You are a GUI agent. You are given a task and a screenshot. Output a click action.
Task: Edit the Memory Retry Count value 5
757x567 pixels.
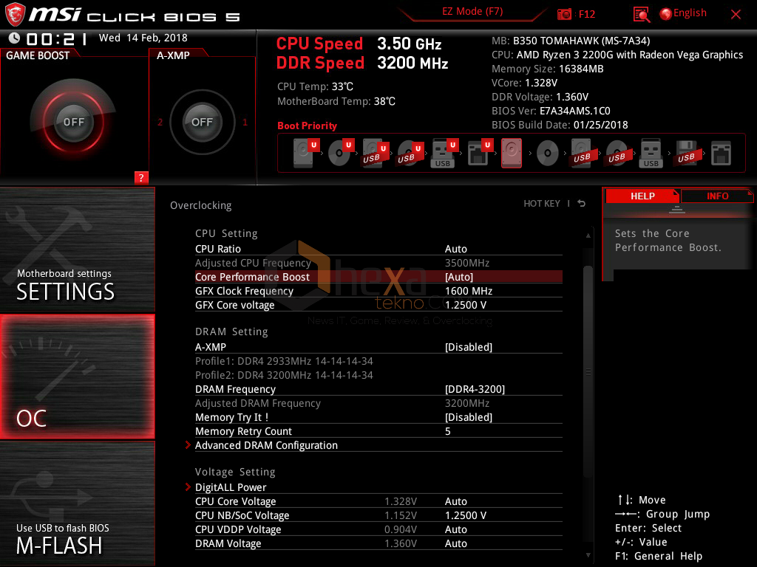(x=378, y=431)
